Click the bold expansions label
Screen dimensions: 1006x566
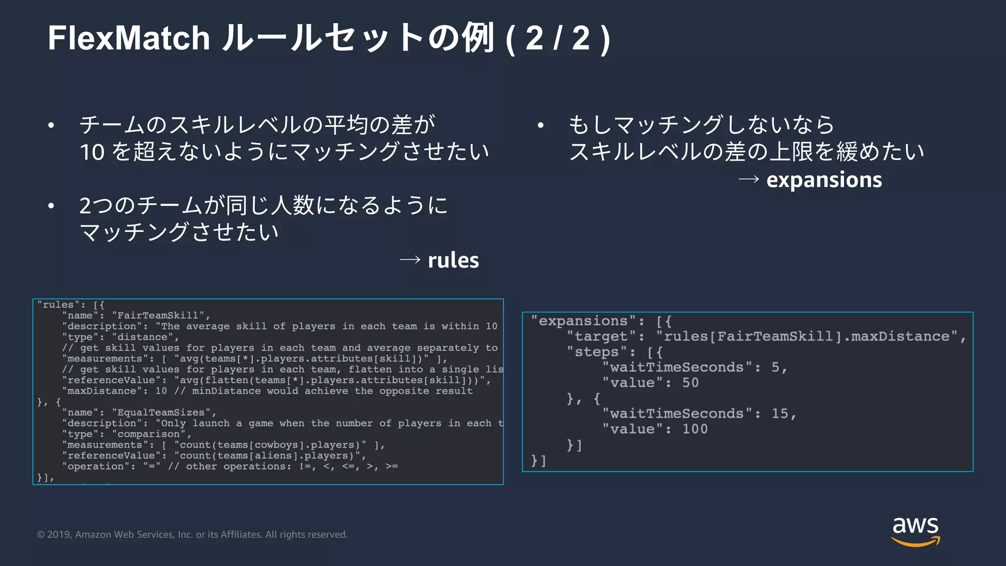pyautogui.click(x=824, y=180)
